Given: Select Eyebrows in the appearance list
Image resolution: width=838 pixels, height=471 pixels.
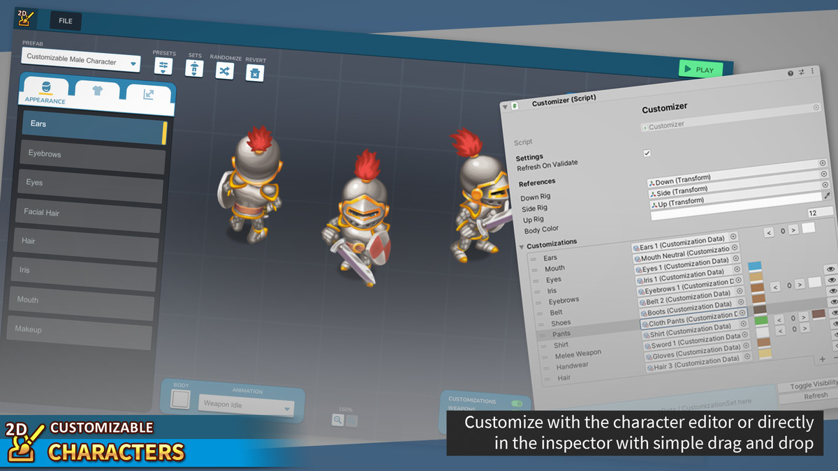Looking at the screenshot, I should (91, 154).
